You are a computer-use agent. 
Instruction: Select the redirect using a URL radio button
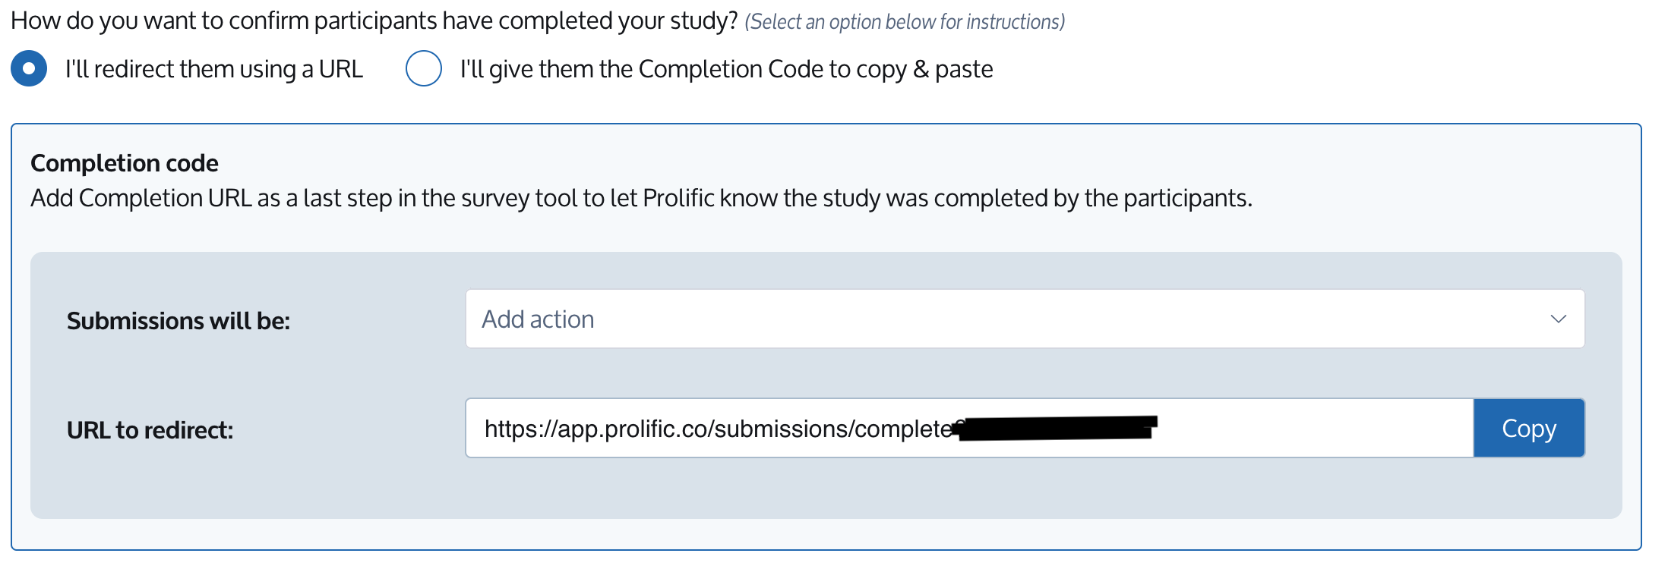[x=29, y=68]
